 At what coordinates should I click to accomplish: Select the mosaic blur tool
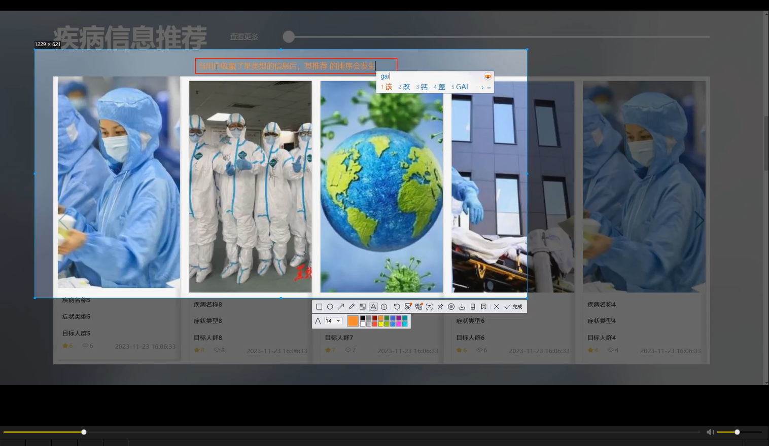point(362,307)
